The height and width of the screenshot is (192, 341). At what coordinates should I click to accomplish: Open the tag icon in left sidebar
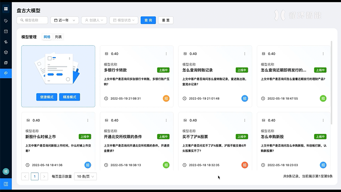click(6, 20)
